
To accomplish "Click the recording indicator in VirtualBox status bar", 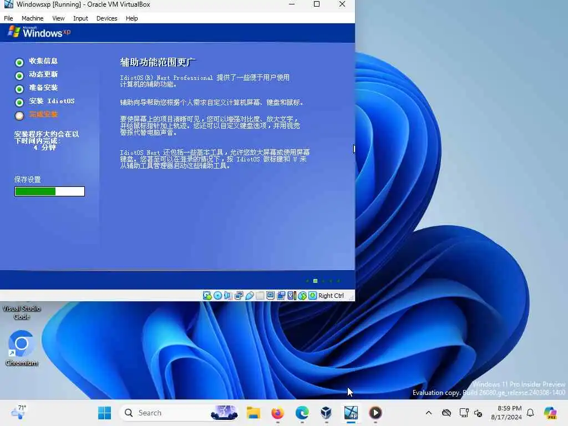I will pos(281,296).
